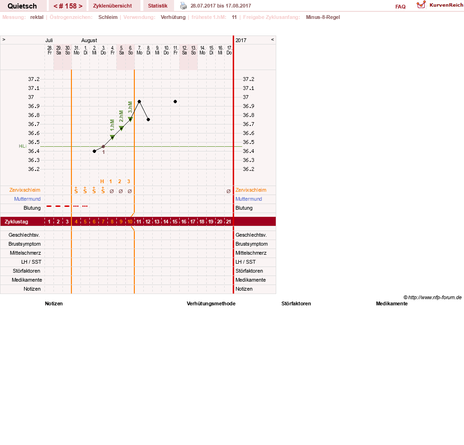This screenshot has width=464, height=445.
Task: Click the ø mucus symbol on day 21
Action: click(228, 191)
